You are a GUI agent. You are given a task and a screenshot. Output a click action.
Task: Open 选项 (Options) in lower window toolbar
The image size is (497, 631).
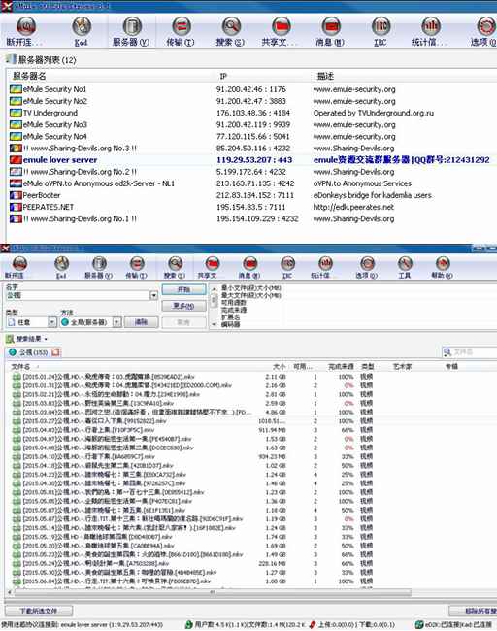367,268
